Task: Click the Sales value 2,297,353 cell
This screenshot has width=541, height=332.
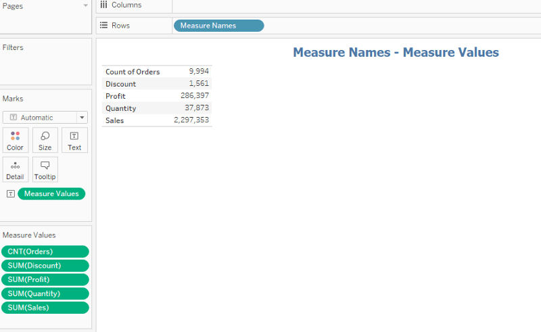Action: 191,120
